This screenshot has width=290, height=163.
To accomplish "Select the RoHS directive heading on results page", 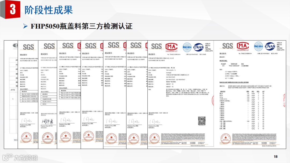I will (234, 82).
